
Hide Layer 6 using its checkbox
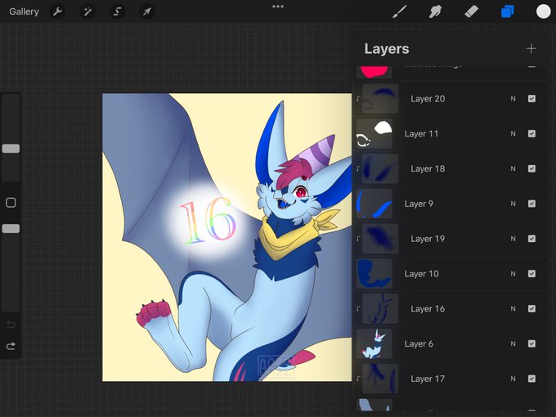click(531, 343)
